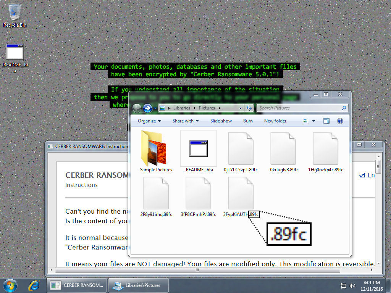
Task: Open the taskbar clock and date
Action: pyautogui.click(x=372, y=285)
